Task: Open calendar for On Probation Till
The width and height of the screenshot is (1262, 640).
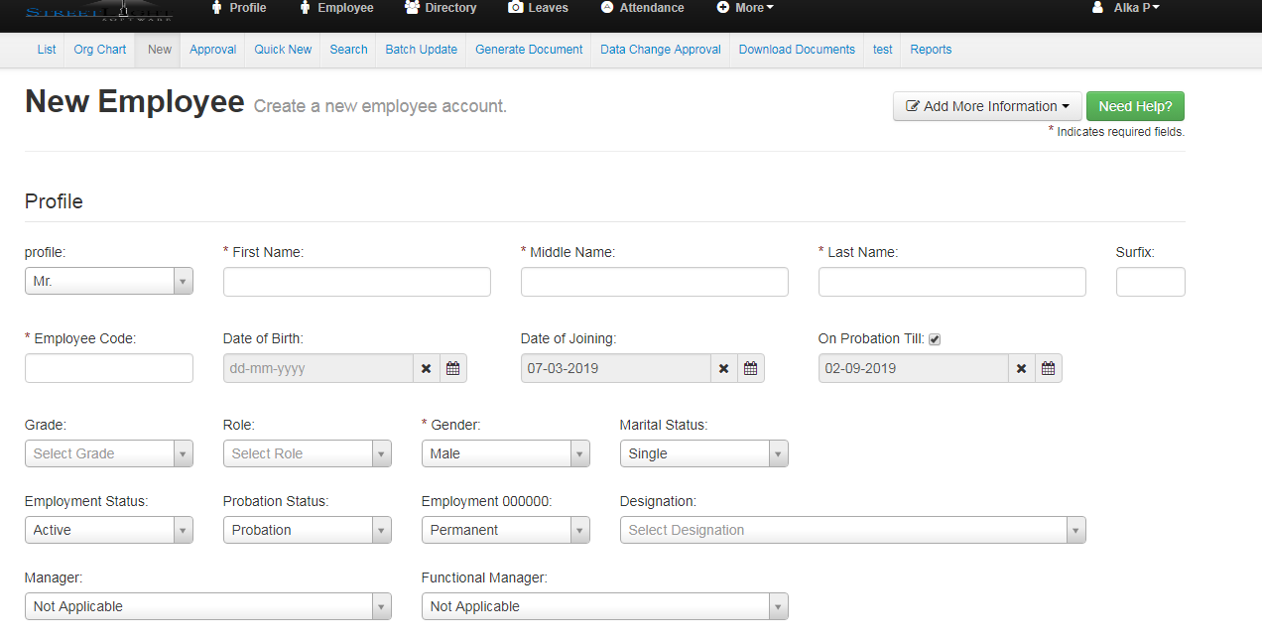Action: coord(1048,368)
